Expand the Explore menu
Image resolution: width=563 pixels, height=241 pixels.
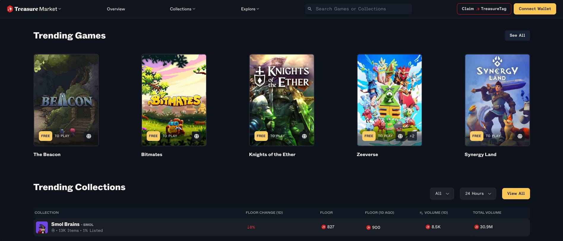pos(250,9)
